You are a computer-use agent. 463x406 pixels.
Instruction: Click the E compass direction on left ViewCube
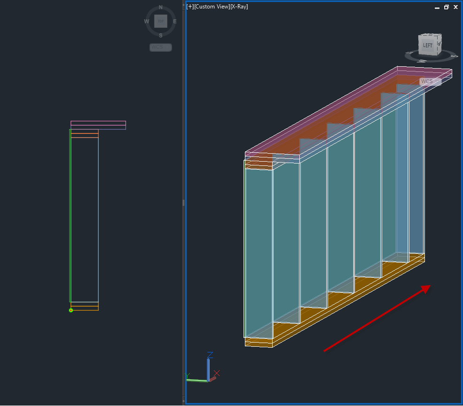(175, 21)
